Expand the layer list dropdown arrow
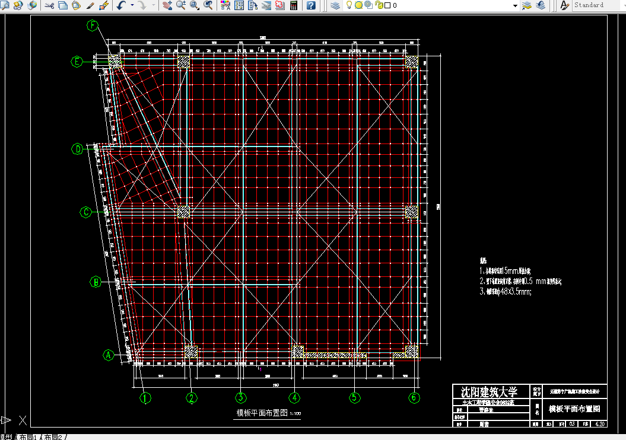The image size is (626, 440). pos(515,5)
